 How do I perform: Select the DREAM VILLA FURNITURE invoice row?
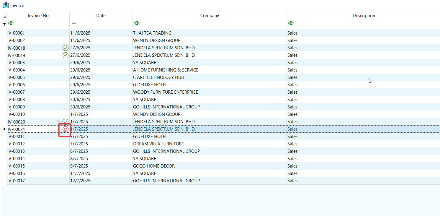(158, 144)
